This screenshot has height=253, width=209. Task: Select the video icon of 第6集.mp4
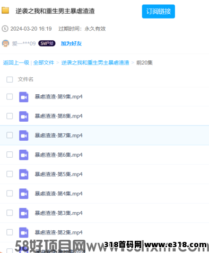[x=24, y=155]
